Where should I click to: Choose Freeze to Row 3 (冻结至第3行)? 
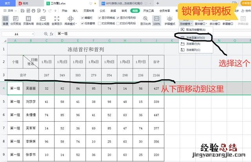pos(196,38)
